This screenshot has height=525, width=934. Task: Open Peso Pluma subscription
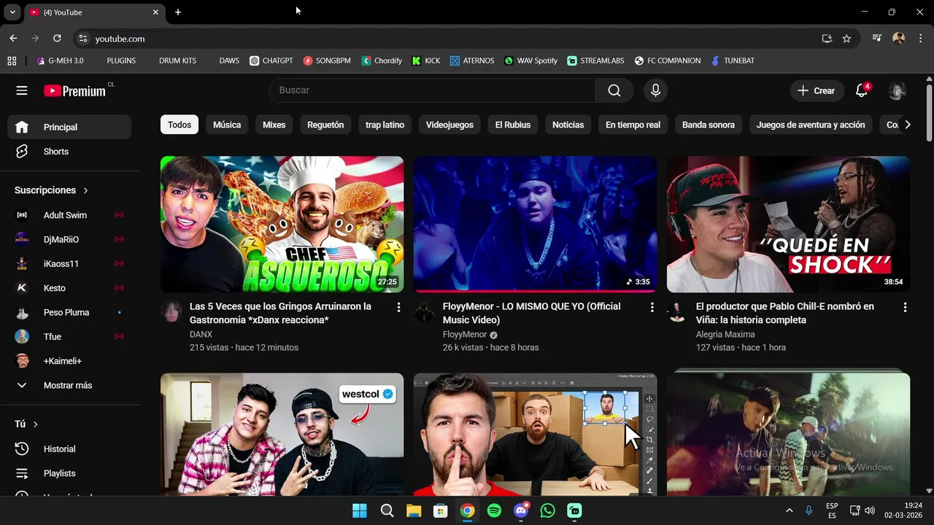pyautogui.click(x=69, y=312)
